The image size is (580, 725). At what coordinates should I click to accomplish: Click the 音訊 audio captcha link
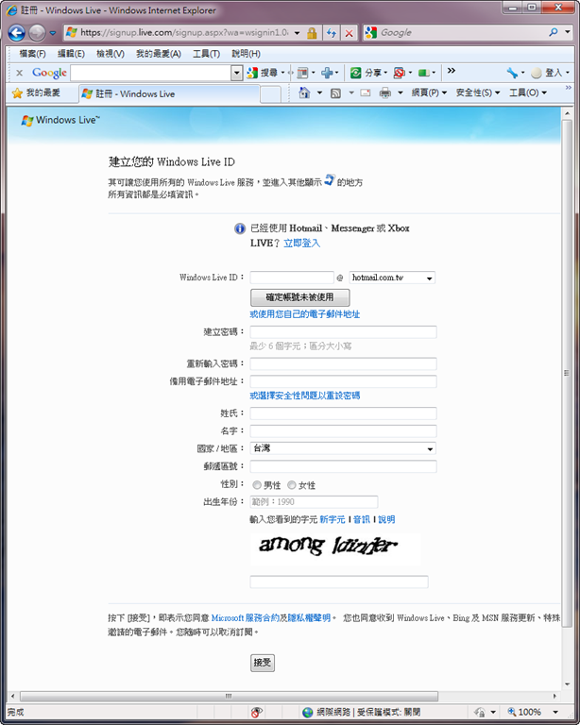362,520
